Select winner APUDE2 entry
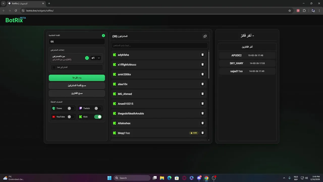Viewport: 323px width, 182px height. pyautogui.click(x=247, y=55)
